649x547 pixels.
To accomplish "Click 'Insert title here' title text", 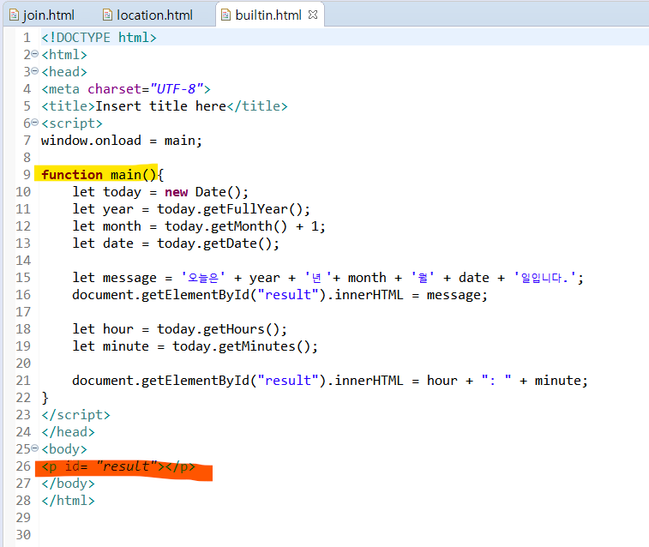I will point(160,106).
